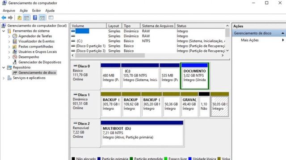The width and height of the screenshot is (286, 160).
Task: Collapse Ferramentas do sistema node
Action: 4,31
